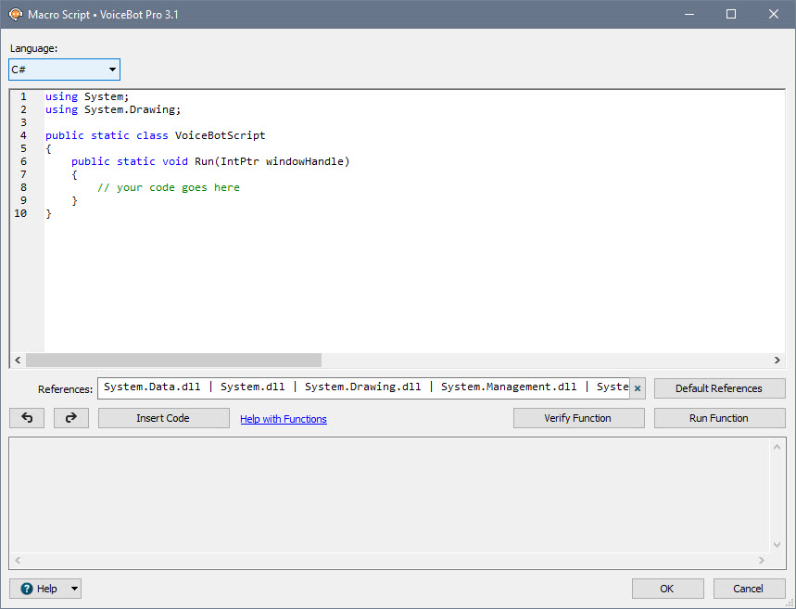The image size is (796, 609).
Task: Confirm the script with OK
Action: click(x=667, y=588)
